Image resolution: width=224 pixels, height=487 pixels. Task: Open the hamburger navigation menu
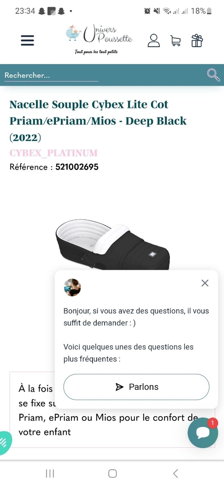(x=28, y=40)
